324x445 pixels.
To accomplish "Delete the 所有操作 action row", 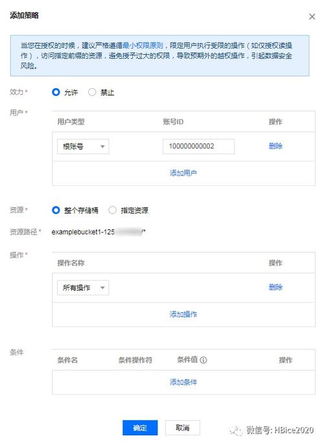I will click(x=275, y=287).
